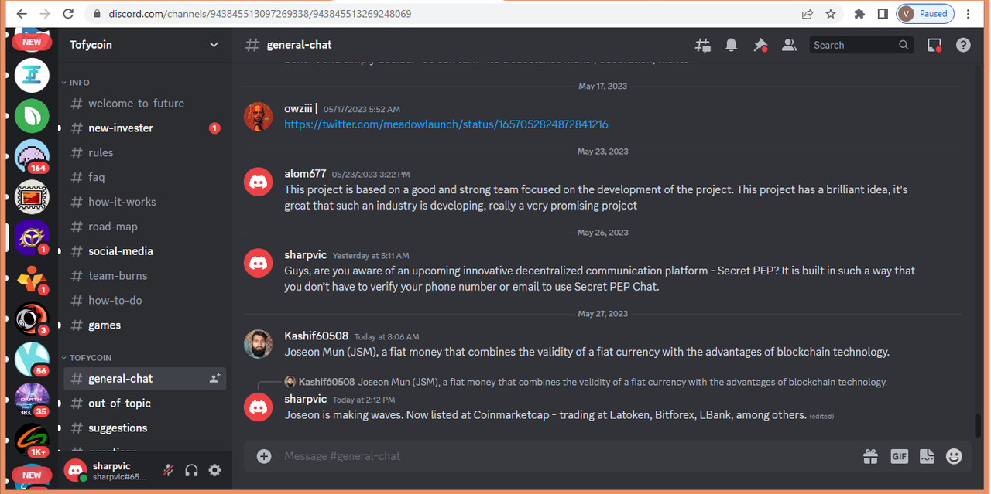
Task: Click owziii avatar image
Action: [x=259, y=117]
